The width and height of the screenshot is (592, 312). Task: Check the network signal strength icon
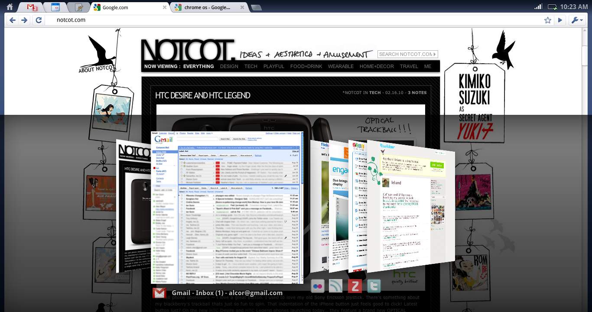click(538, 6)
